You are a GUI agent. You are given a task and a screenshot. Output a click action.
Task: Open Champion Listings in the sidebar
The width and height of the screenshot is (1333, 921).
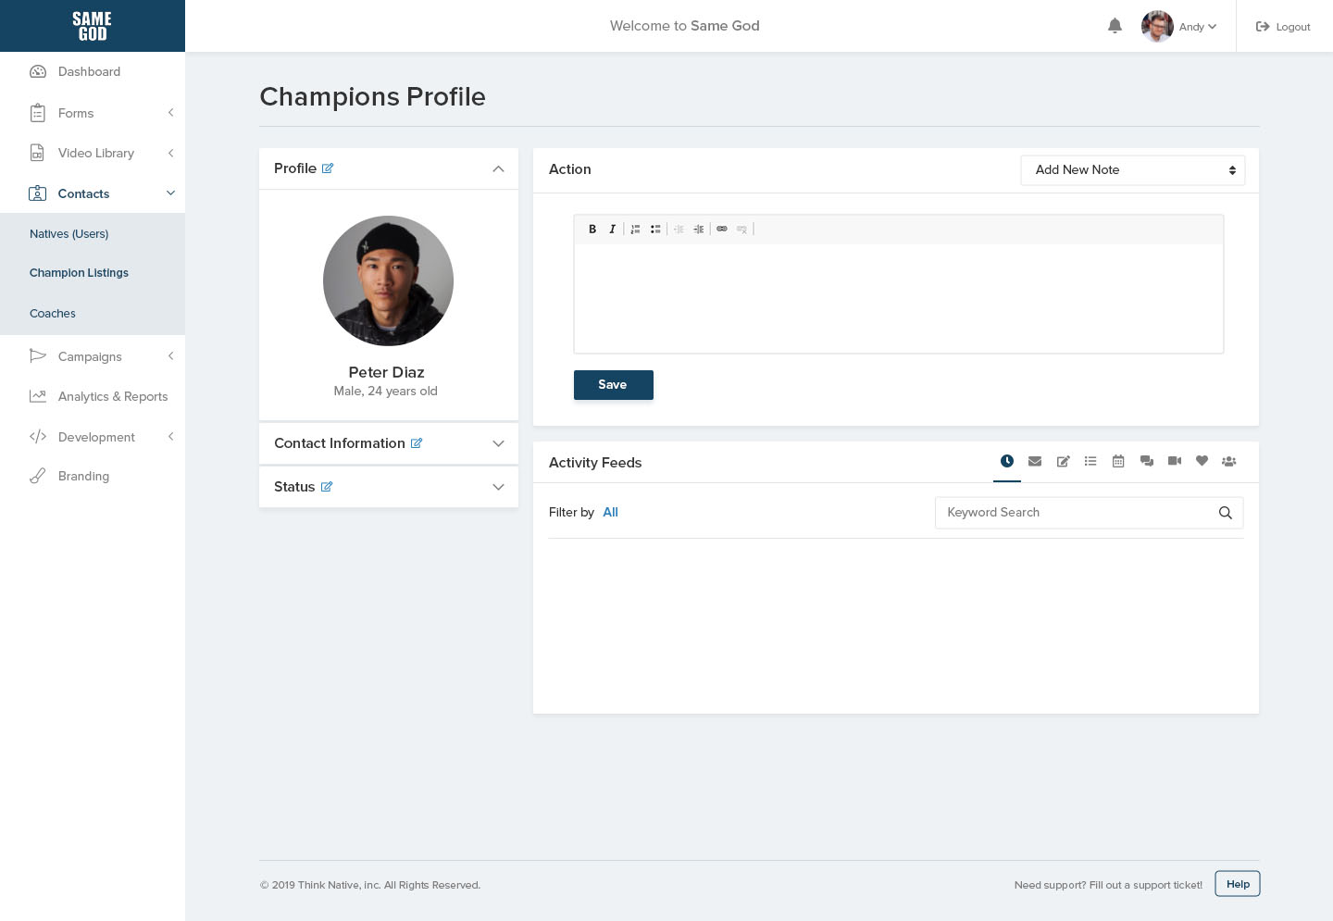[79, 273]
